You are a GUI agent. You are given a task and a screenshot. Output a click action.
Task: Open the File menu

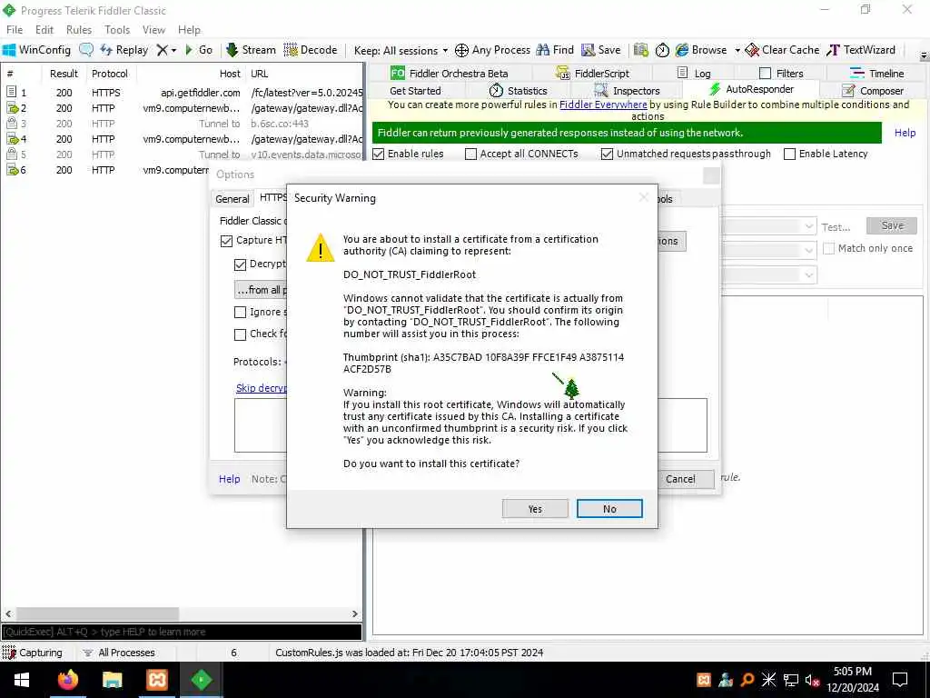(x=15, y=30)
